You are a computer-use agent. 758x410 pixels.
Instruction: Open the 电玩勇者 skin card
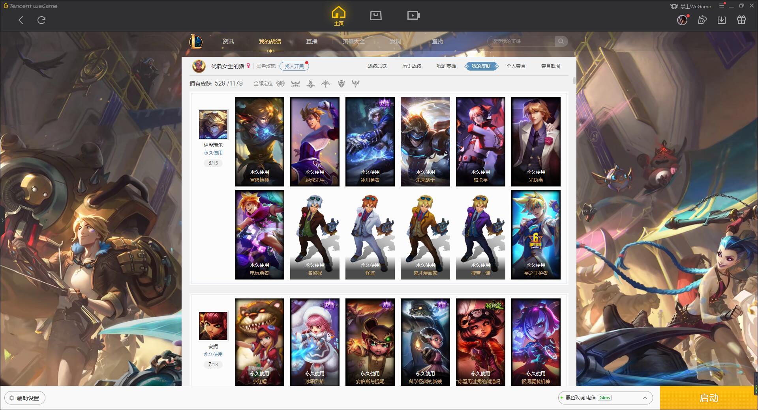[259, 235]
